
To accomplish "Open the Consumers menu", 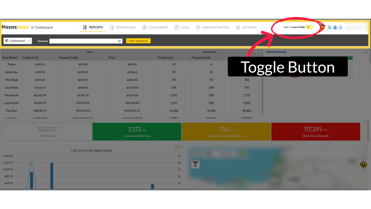I will click(x=155, y=27).
